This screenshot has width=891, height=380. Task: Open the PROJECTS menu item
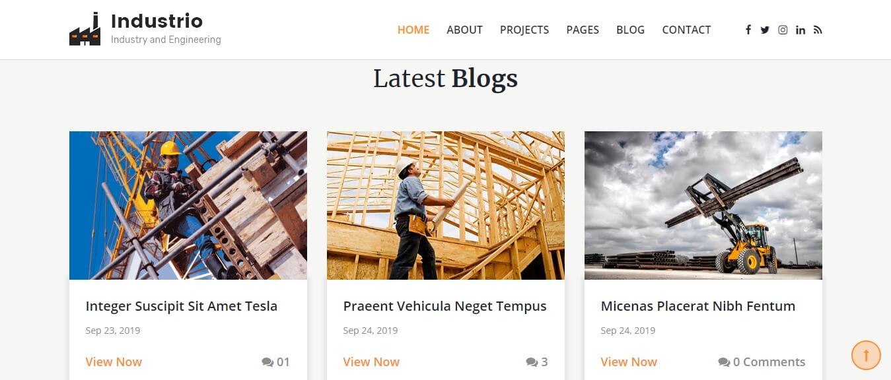tap(524, 30)
